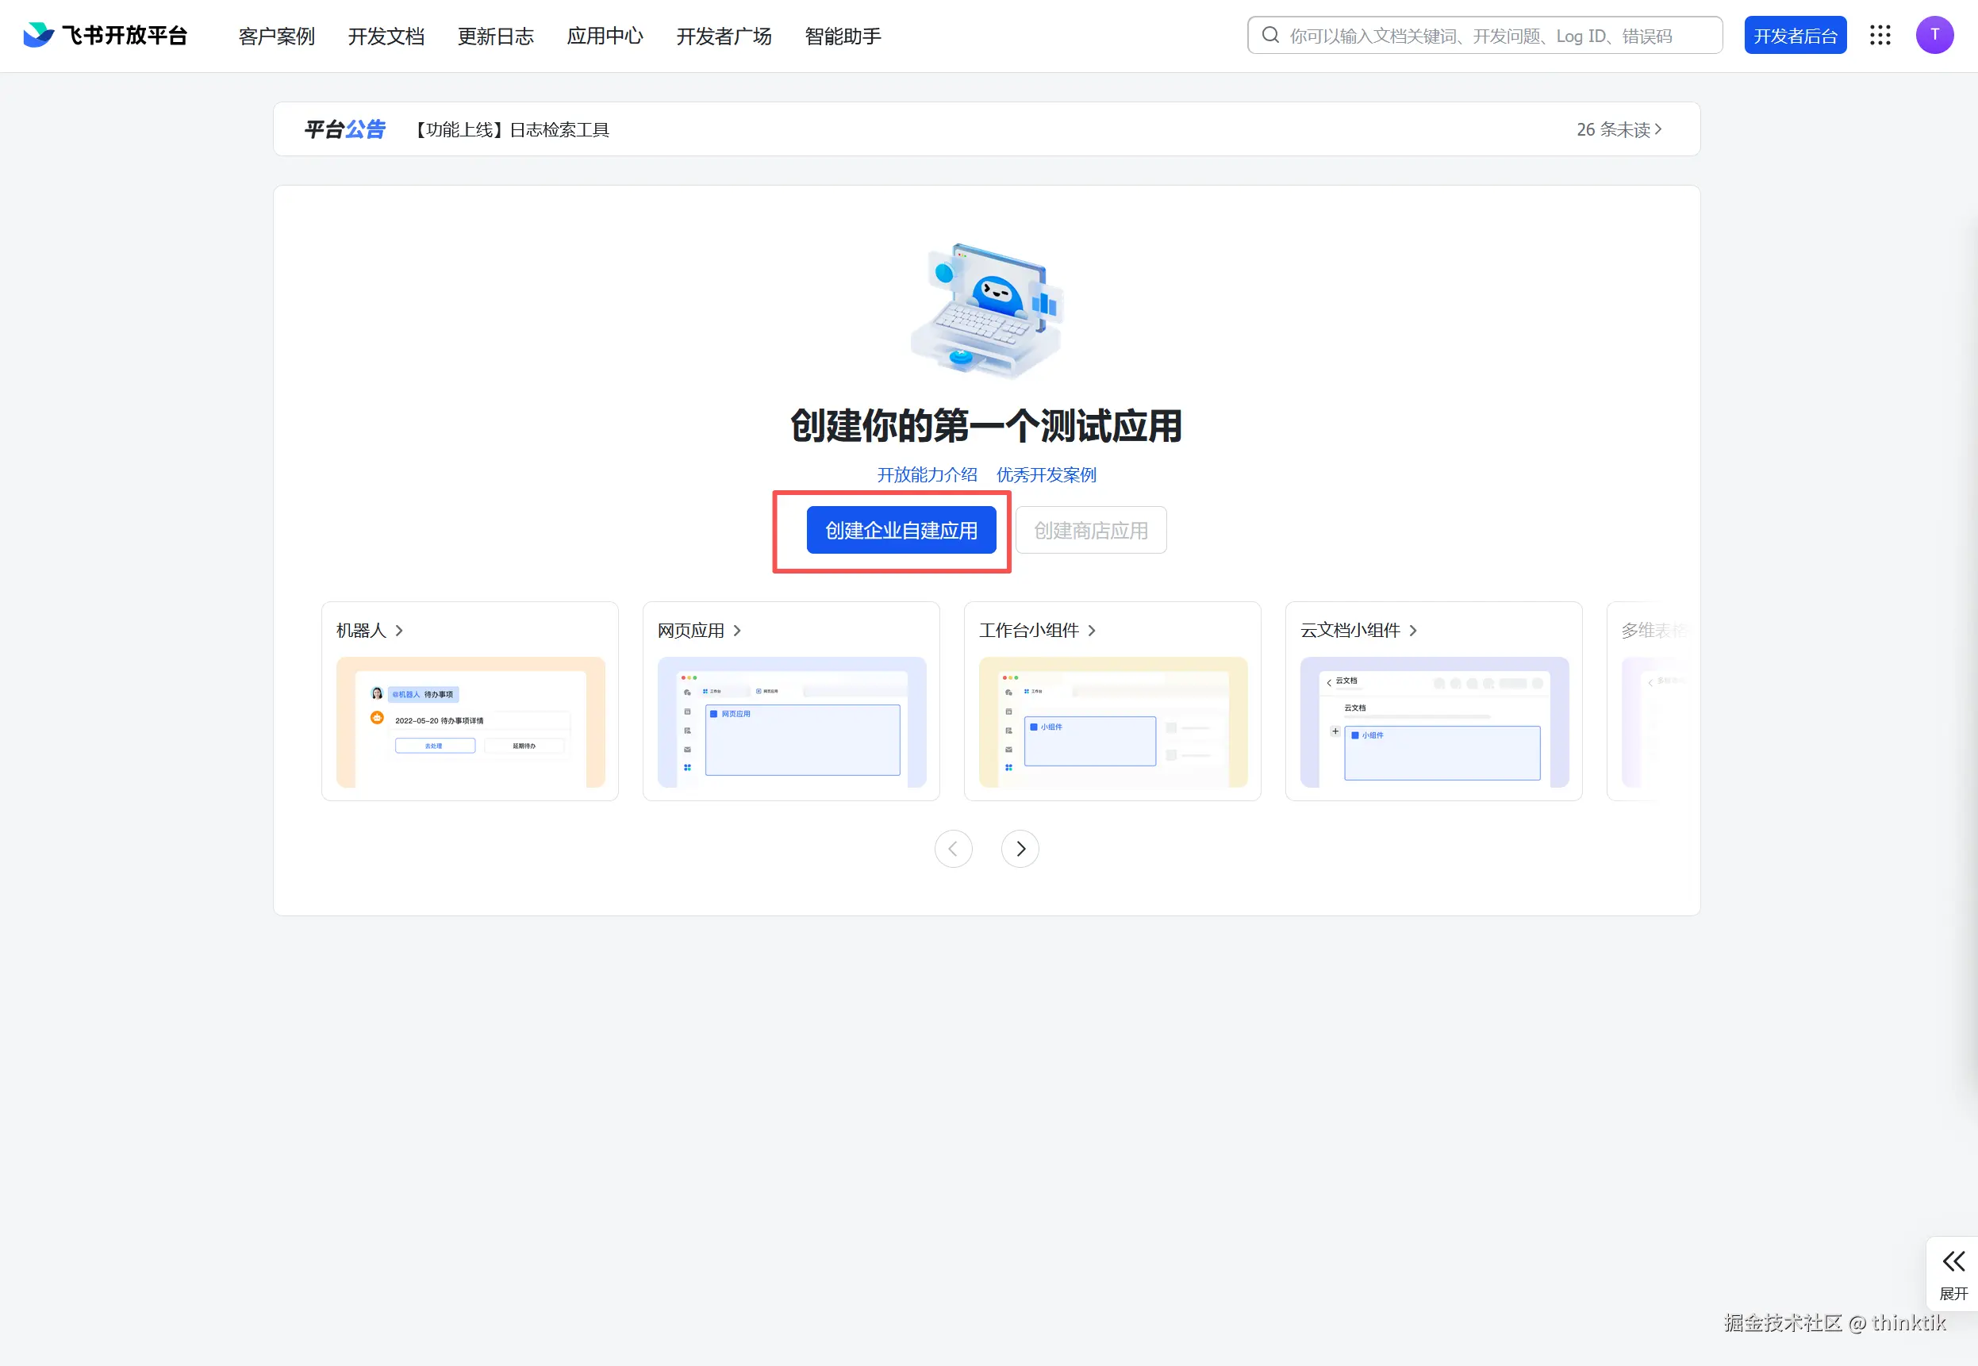The width and height of the screenshot is (1978, 1366).
Task: Go to next carousel page arrow
Action: [1020, 848]
